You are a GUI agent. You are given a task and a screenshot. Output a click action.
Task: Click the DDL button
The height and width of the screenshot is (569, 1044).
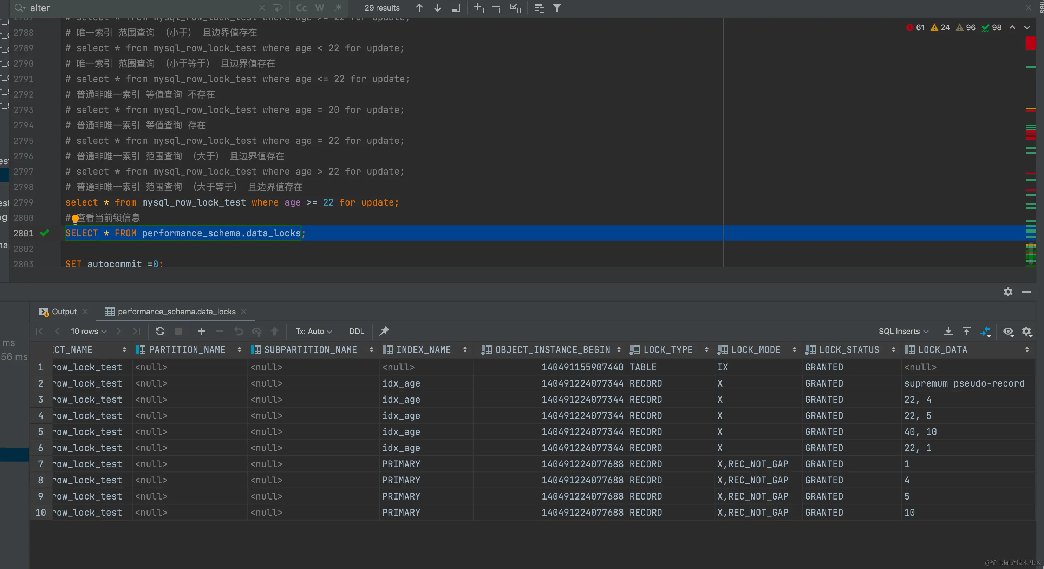tap(356, 332)
